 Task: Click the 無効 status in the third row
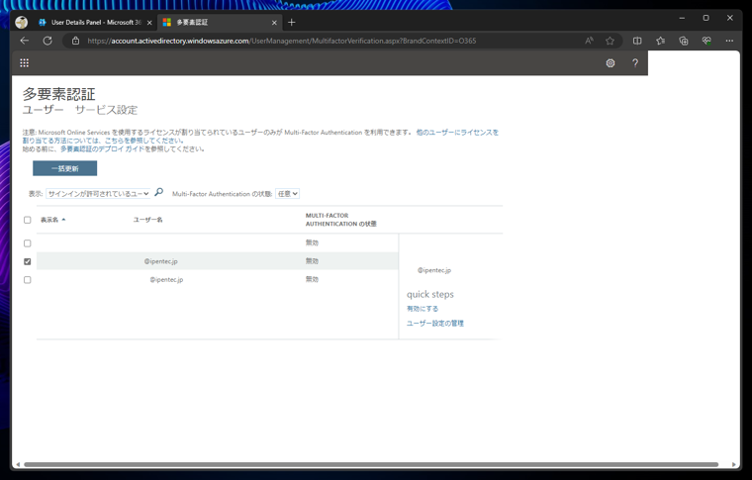tap(312, 279)
